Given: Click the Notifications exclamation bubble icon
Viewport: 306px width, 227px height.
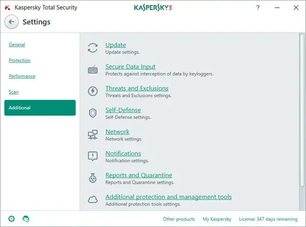Looking at the screenshot, I should point(93,156).
